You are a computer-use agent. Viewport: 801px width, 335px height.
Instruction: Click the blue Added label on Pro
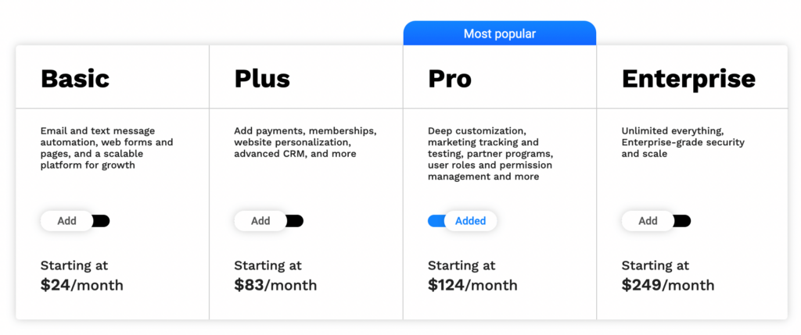(470, 221)
